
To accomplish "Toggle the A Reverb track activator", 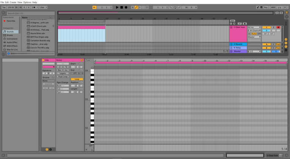I will coord(267,44).
